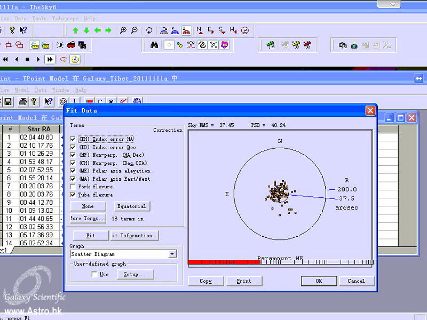Look north using the N icon
Viewport: 427px width, 320px height.
tap(199, 30)
